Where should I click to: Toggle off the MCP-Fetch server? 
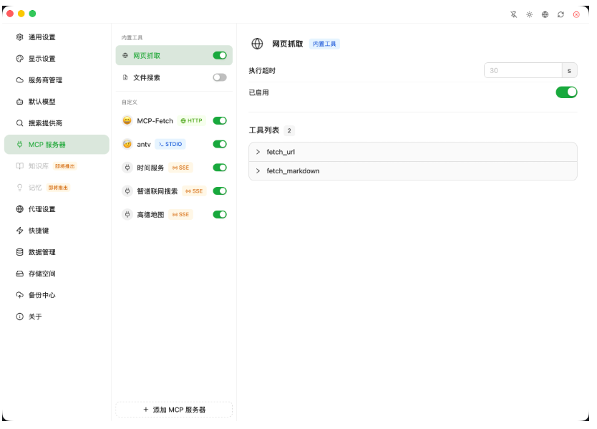(x=220, y=121)
